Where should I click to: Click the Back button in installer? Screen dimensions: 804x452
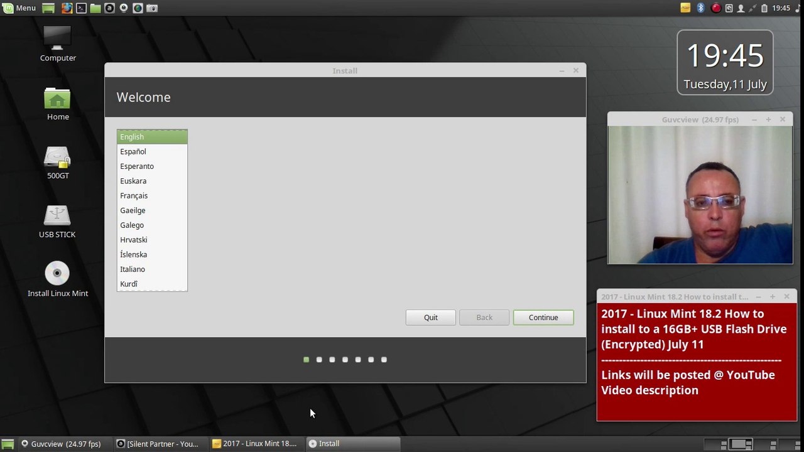point(484,318)
